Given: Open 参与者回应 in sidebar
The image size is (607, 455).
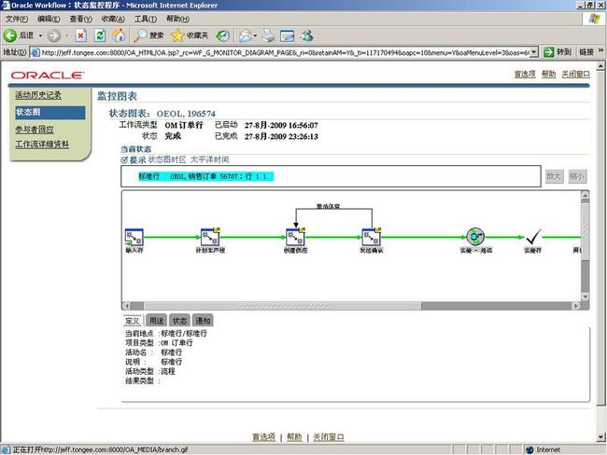Looking at the screenshot, I should tap(35, 130).
